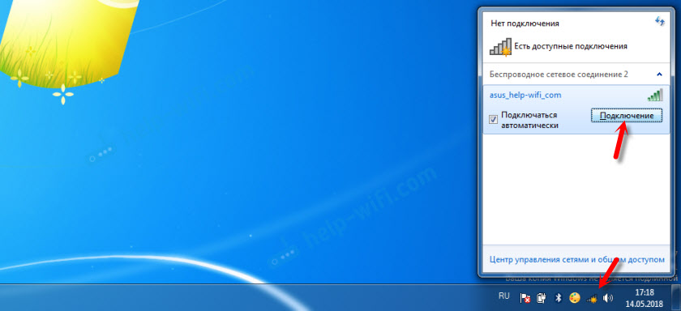The image size is (681, 311).
Task: Open the clock showing 17:18
Action: tap(644, 297)
